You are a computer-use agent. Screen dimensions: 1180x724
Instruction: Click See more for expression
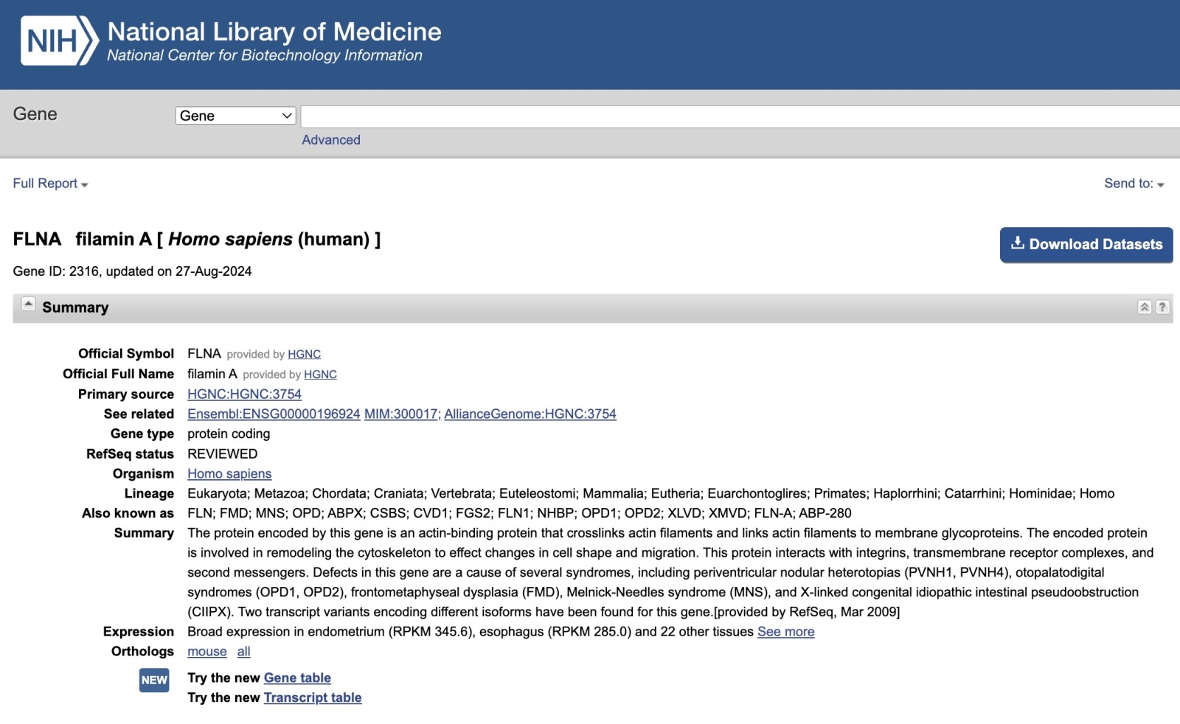tap(785, 632)
